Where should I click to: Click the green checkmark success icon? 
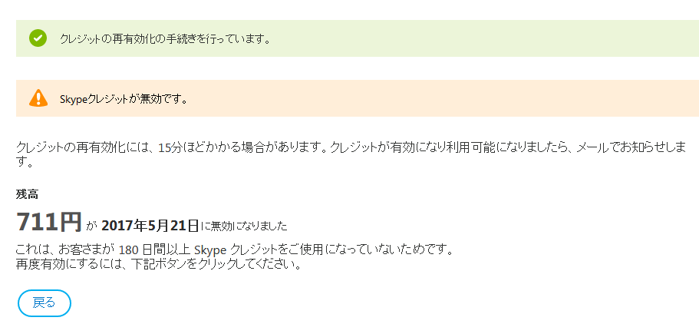(38, 38)
